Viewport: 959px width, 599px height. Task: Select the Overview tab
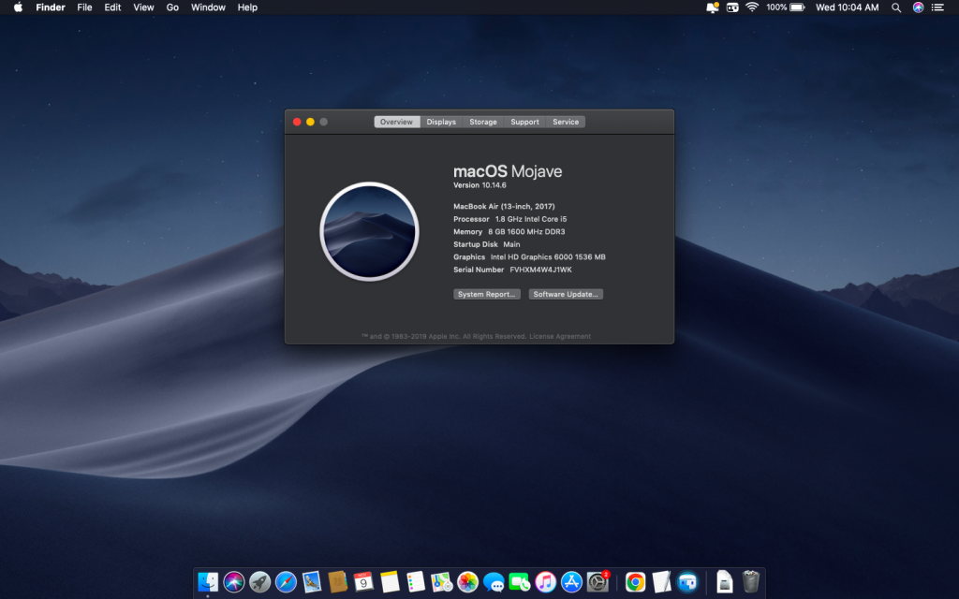point(397,122)
